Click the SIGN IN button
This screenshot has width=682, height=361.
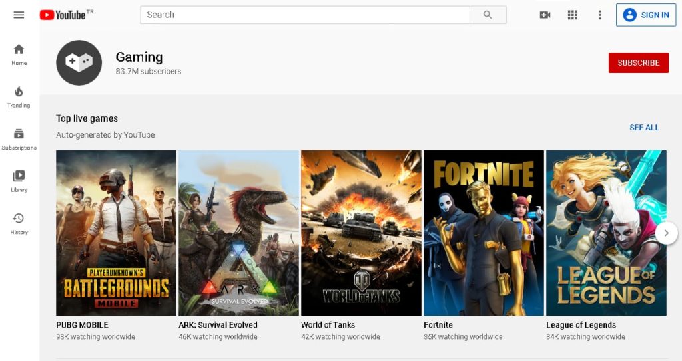tap(646, 15)
